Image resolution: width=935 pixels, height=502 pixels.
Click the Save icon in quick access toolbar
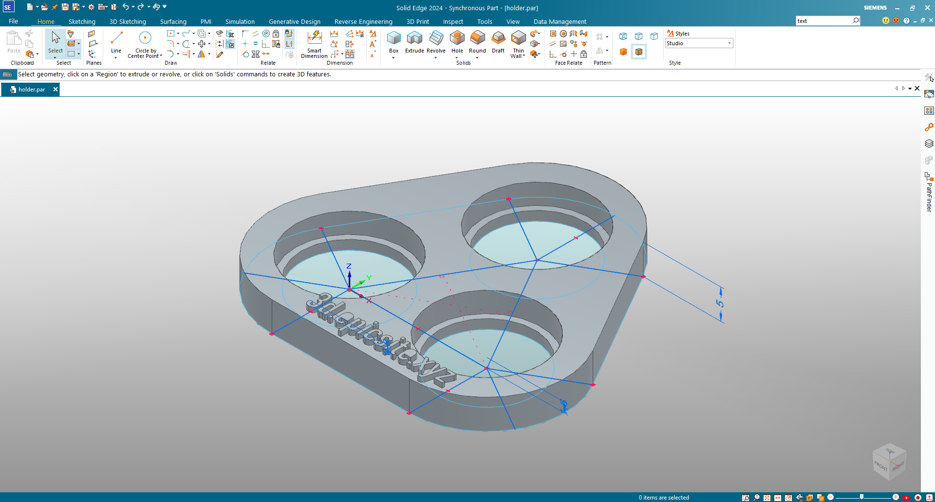pos(65,7)
